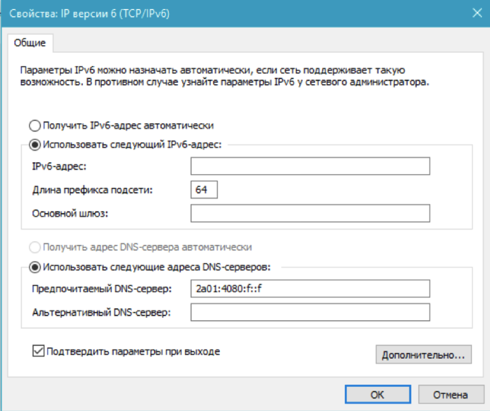
Task: Click the Основной шлюз input field
Action: point(311,214)
